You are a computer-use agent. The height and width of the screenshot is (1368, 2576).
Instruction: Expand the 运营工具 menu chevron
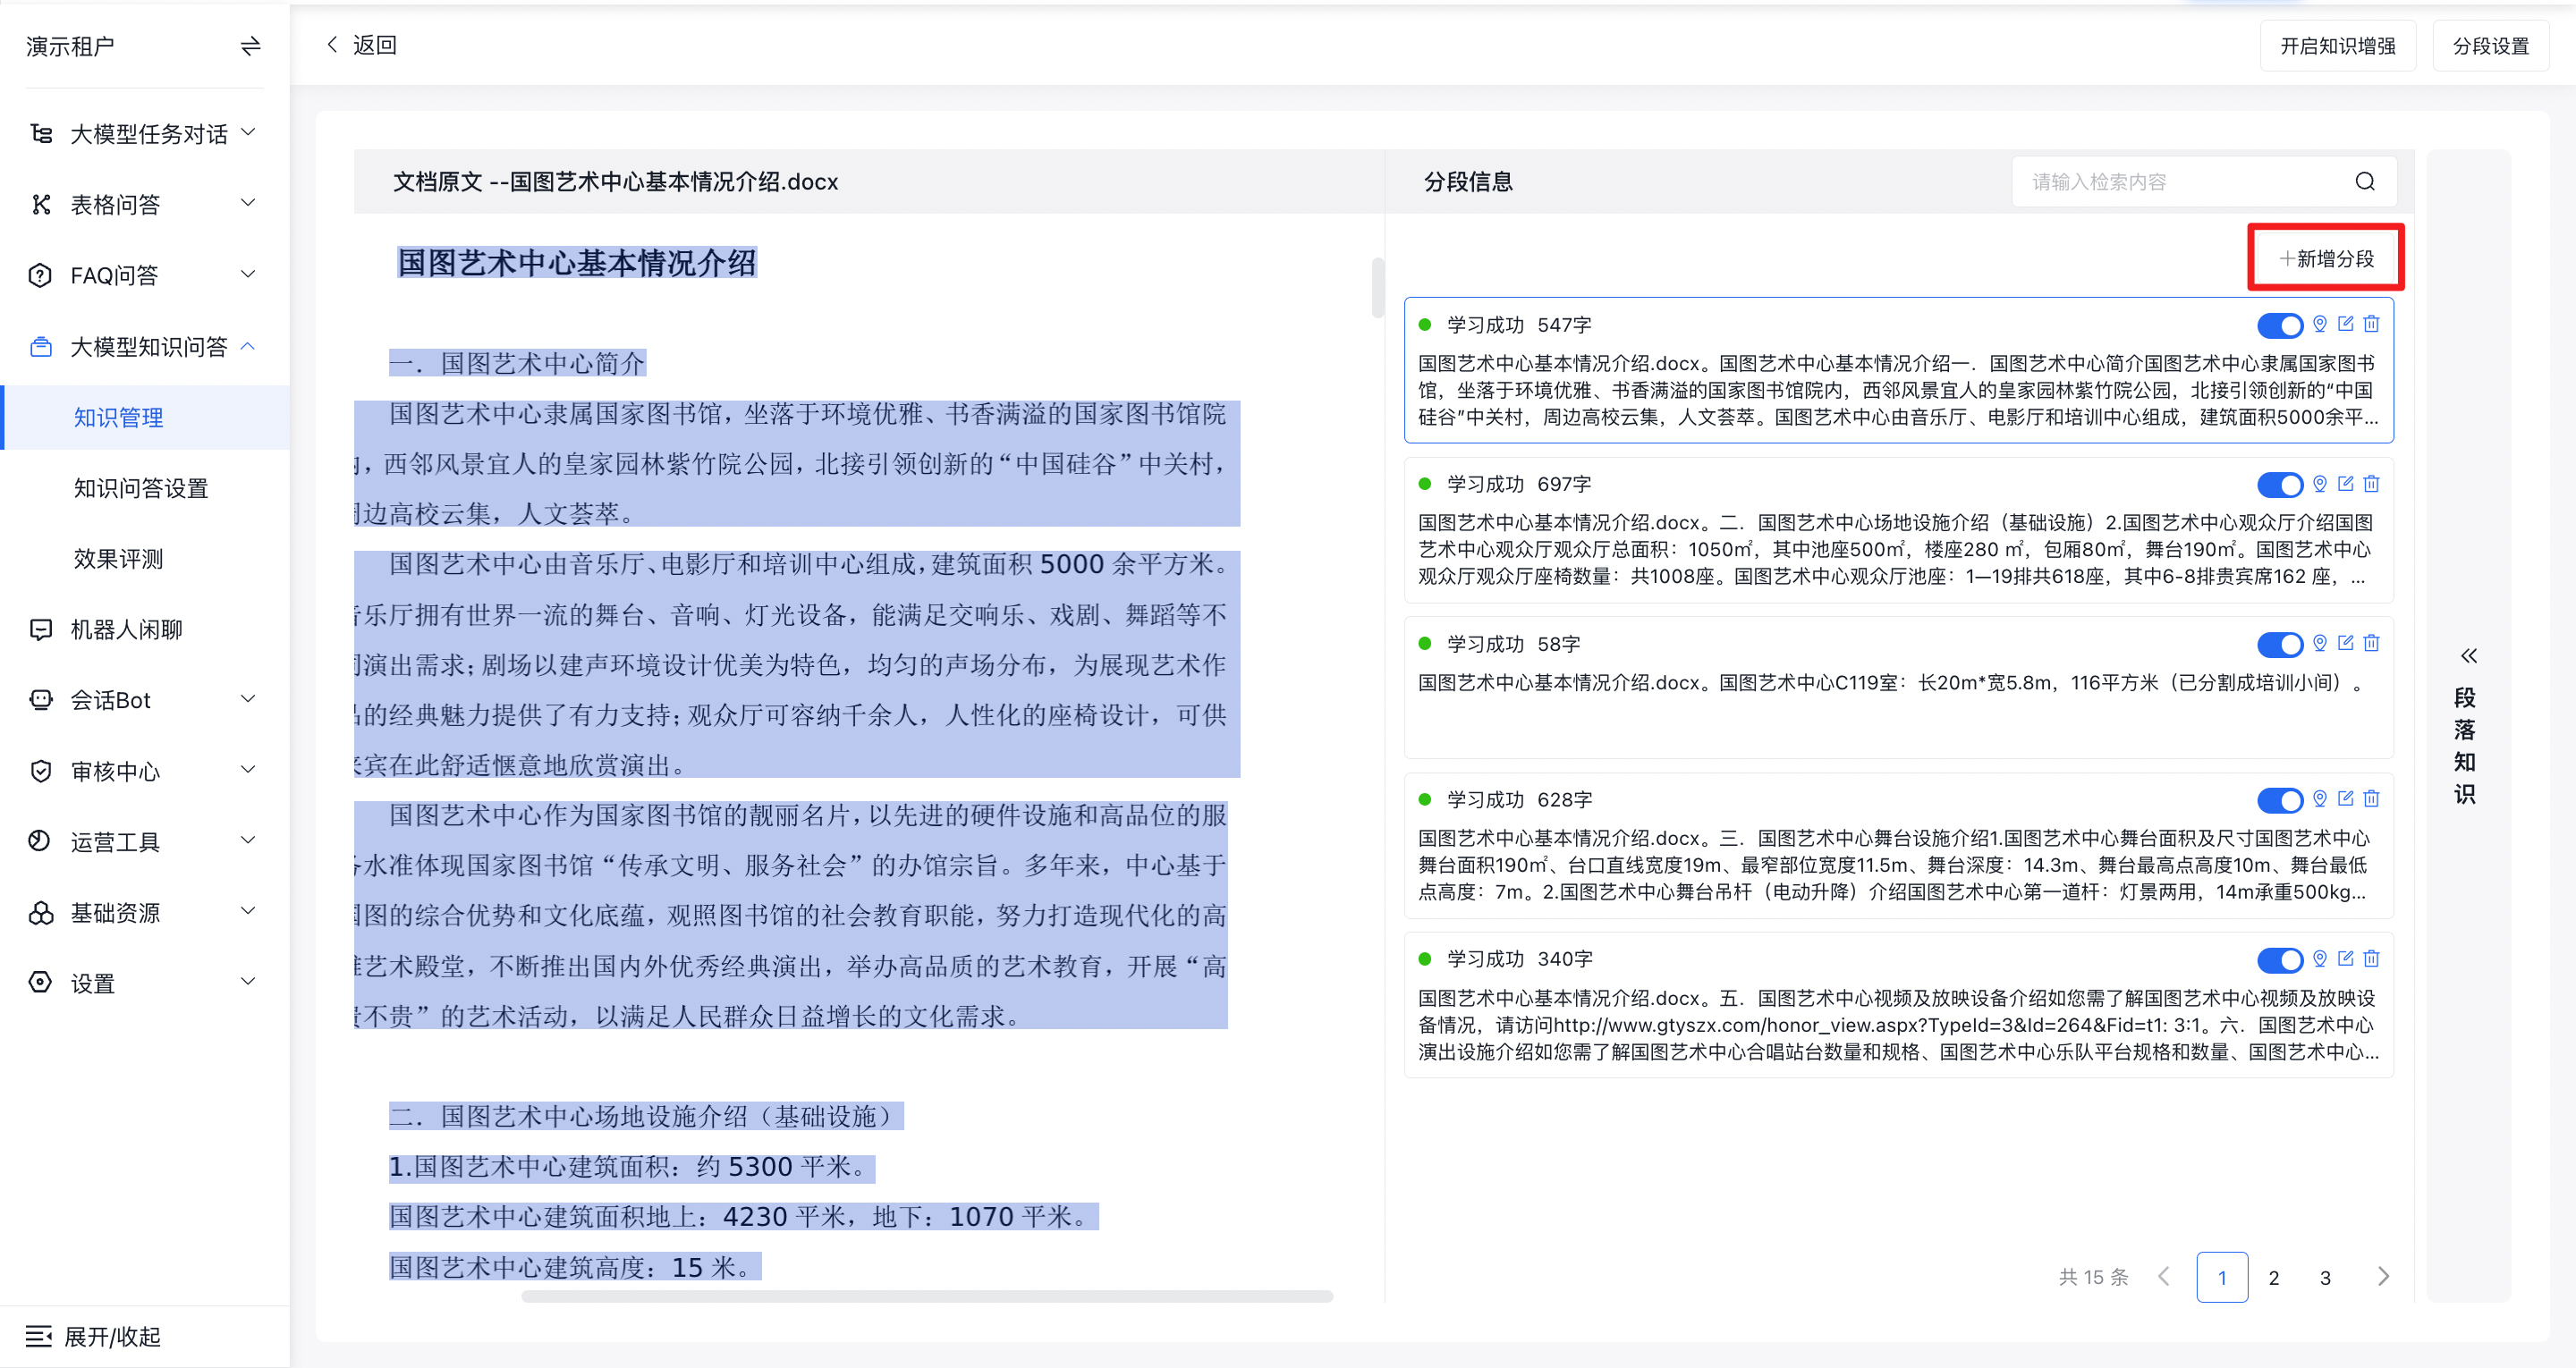[x=249, y=840]
